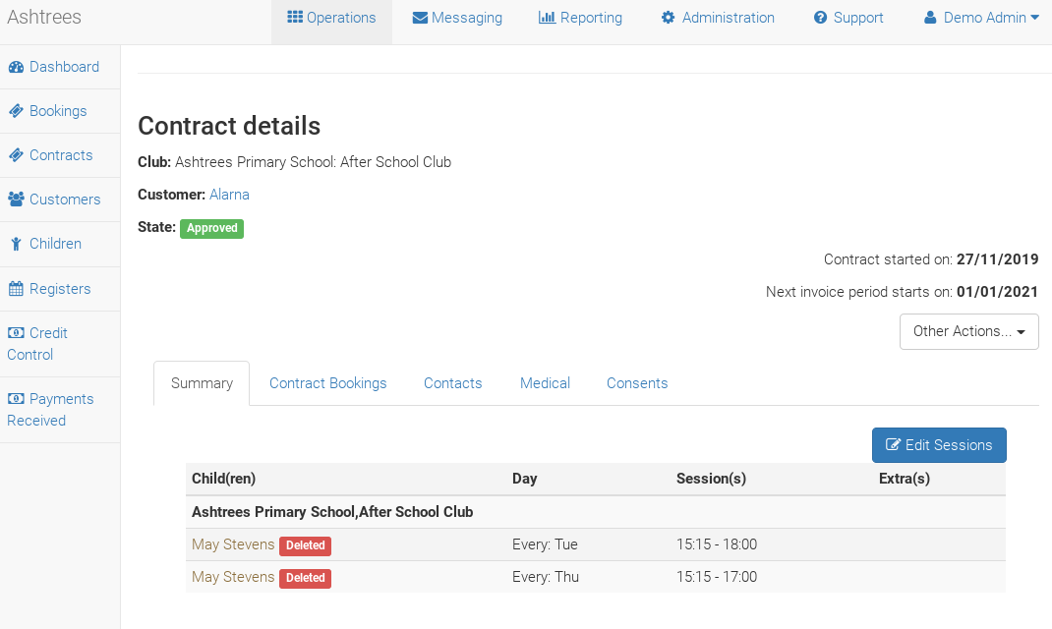Screen dimensions: 1052x629
Task: Click the Customers group icon
Action: coord(16,200)
